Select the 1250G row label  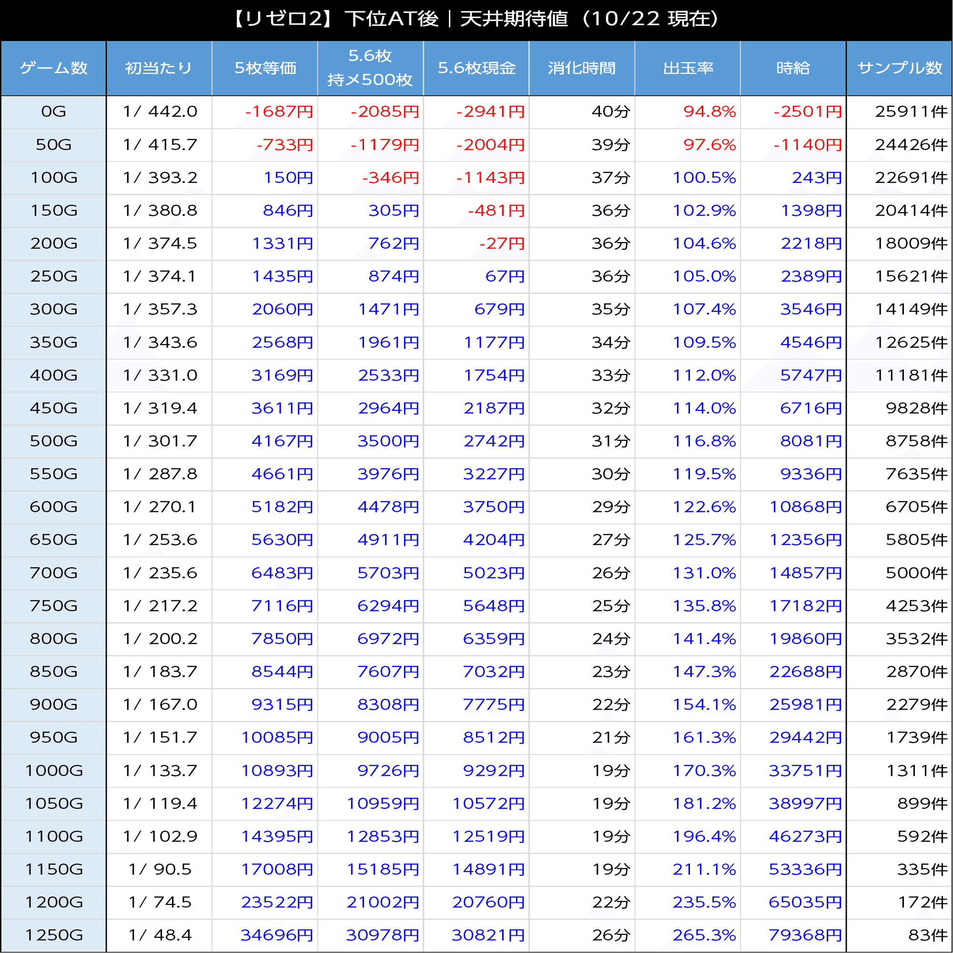point(53,935)
